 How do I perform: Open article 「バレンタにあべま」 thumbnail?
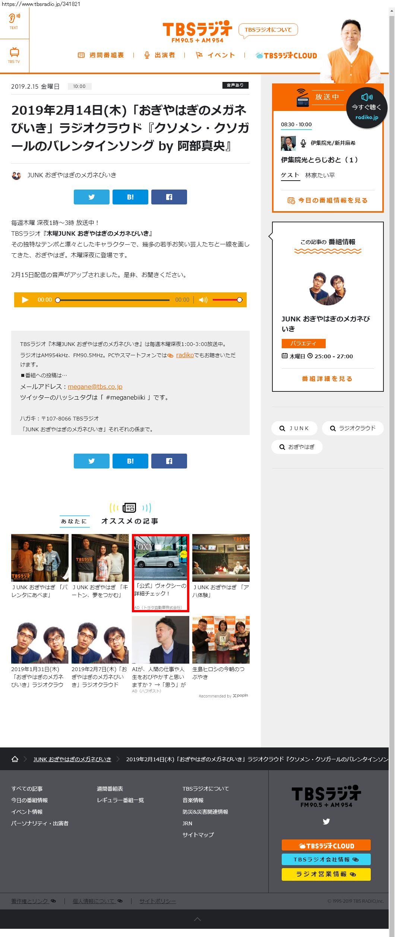point(40,558)
